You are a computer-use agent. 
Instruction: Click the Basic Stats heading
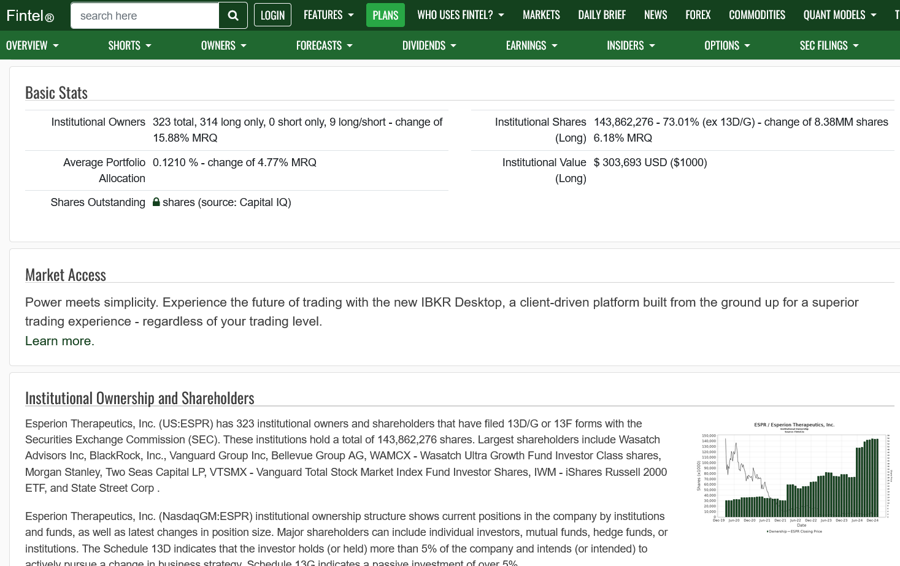coord(56,93)
